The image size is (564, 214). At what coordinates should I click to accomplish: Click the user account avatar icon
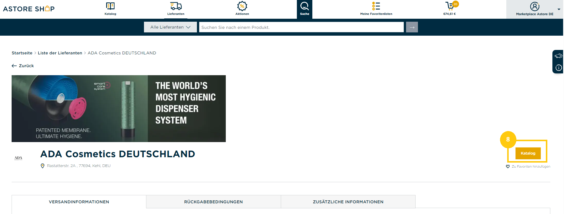[535, 6]
